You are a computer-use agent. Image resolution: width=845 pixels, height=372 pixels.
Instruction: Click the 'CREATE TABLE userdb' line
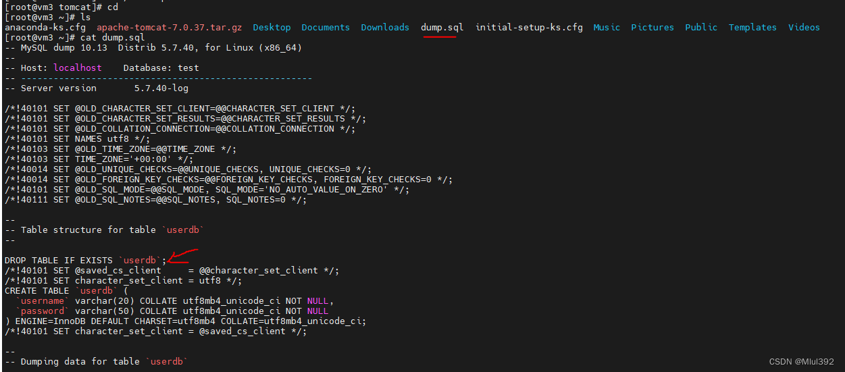pos(67,290)
